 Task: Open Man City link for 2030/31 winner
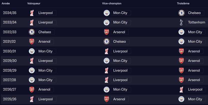[45, 51]
